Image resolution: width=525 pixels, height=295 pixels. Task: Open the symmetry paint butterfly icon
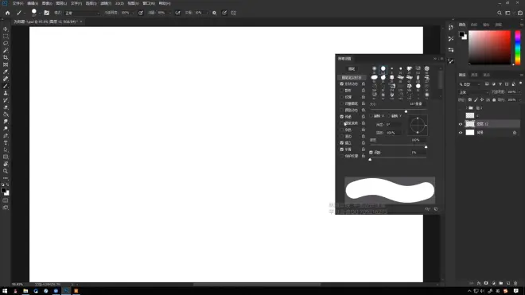click(233, 13)
